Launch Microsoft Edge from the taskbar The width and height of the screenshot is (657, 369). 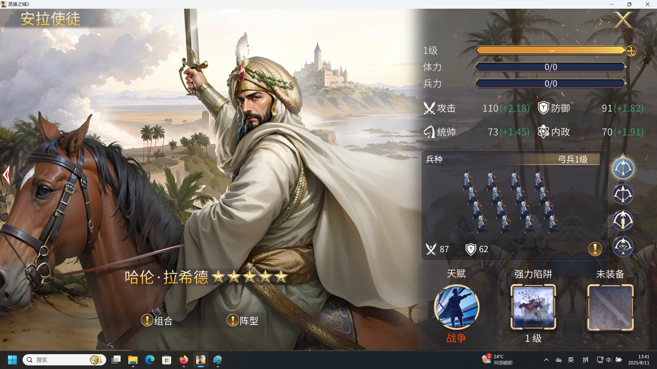(150, 360)
